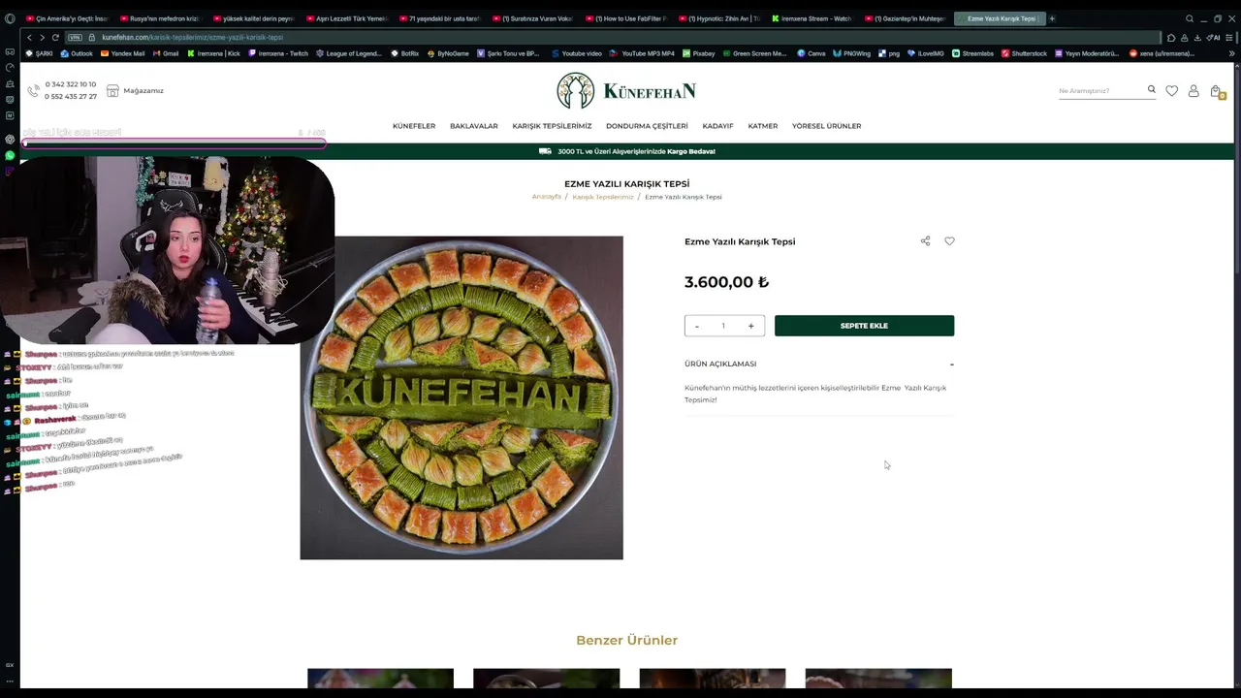Click the KünefehaN logo
The image size is (1241, 698).
click(626, 91)
